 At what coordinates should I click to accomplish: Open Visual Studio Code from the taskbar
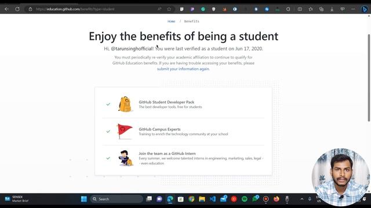click(x=213, y=199)
